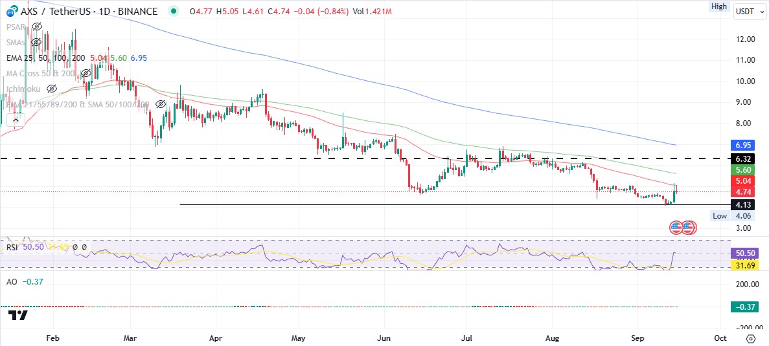Click the red 5.04 EMA price tag

tap(744, 180)
